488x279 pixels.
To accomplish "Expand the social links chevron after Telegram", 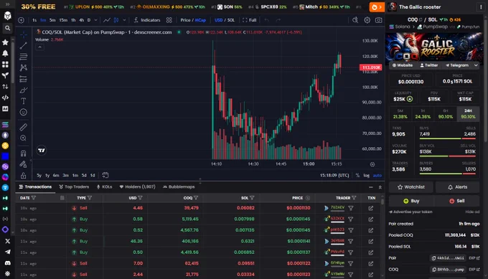I will pyautogui.click(x=476, y=65).
